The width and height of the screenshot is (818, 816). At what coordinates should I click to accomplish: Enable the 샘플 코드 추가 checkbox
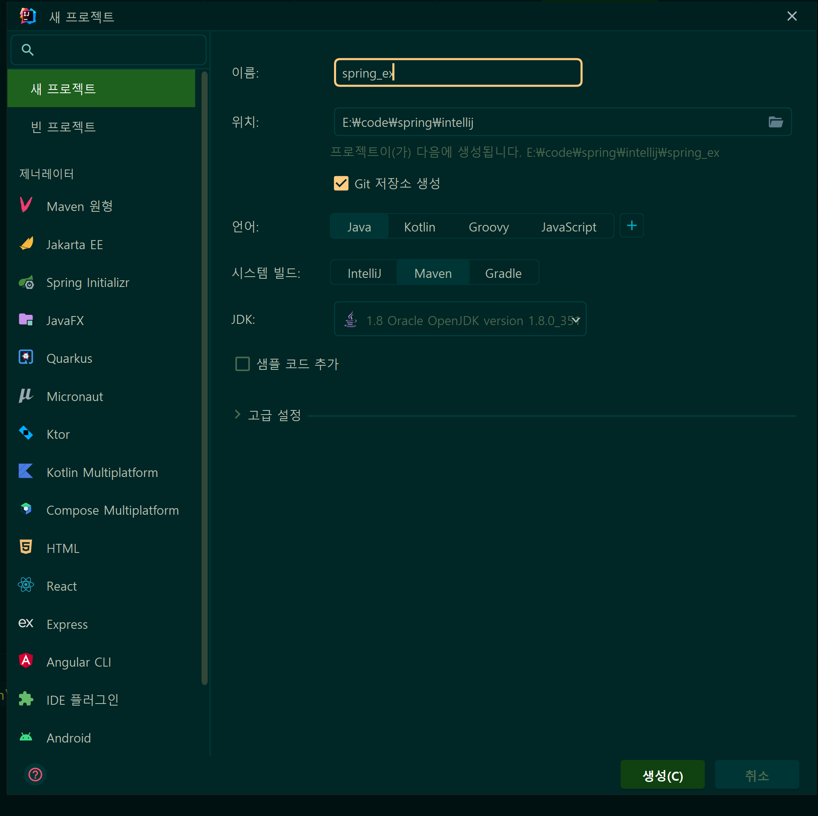tap(242, 364)
